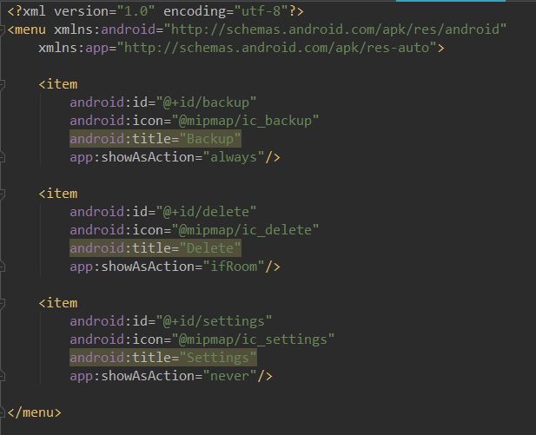Click the xmlns:app res-auto namespace URL
Image resolution: width=536 pixels, height=435 pixels.
(x=276, y=48)
